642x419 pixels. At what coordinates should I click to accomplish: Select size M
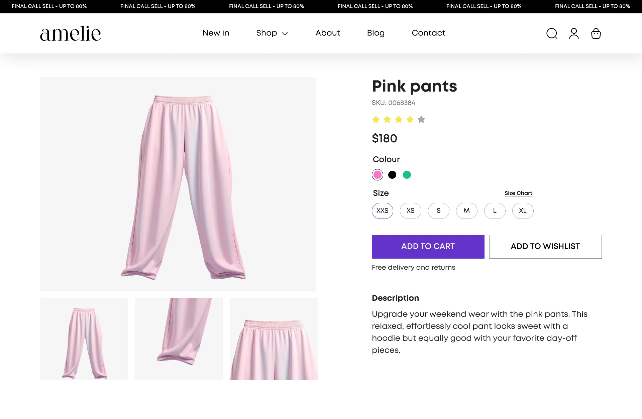[x=467, y=211]
